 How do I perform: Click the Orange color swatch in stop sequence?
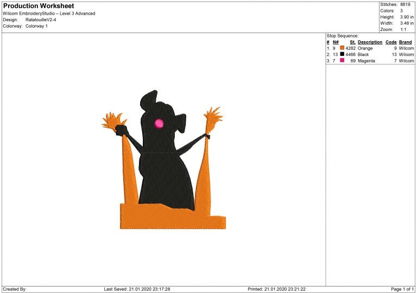342,48
